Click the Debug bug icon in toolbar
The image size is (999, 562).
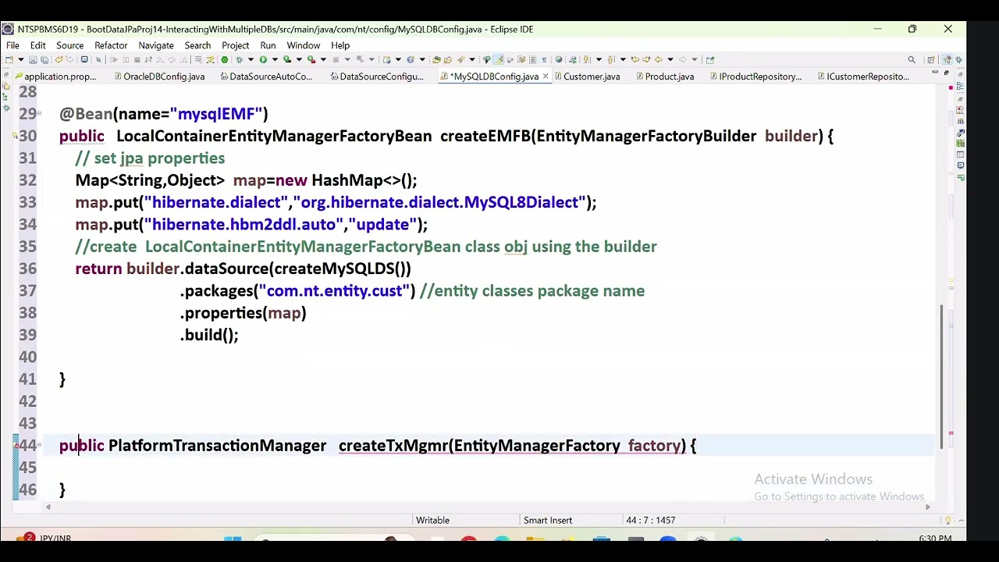pyautogui.click(x=239, y=59)
